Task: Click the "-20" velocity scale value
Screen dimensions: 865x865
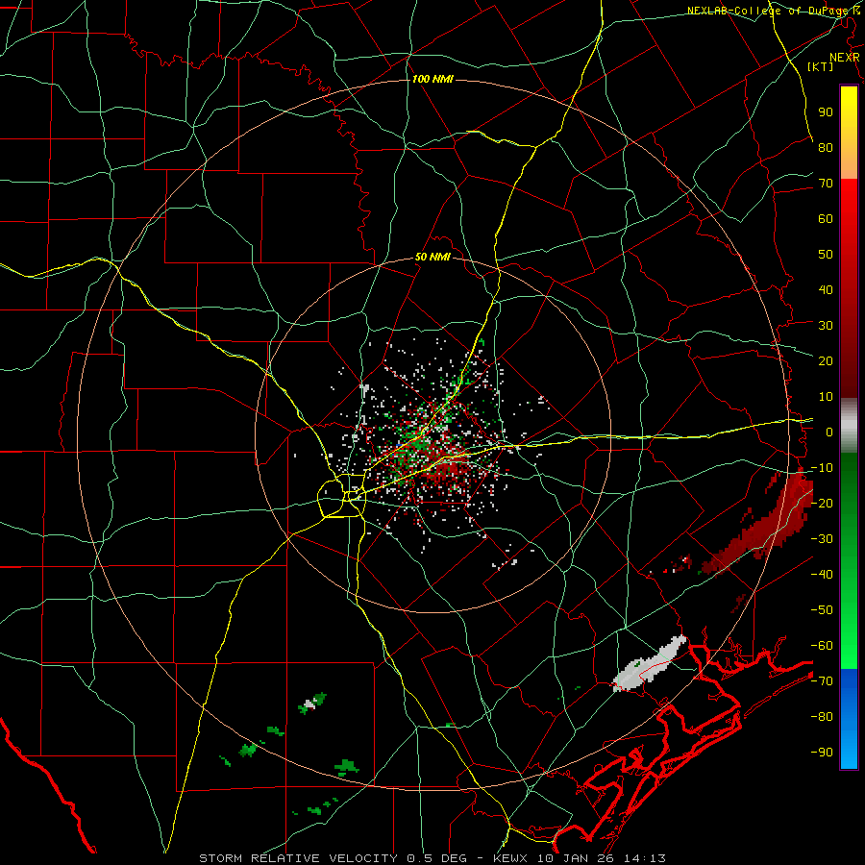Action: click(x=822, y=503)
